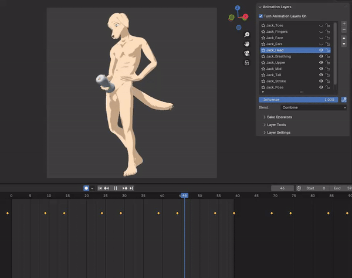This screenshot has width=352, height=278.
Task: Click the blue Z axis gizmo ball
Action: click(238, 8)
